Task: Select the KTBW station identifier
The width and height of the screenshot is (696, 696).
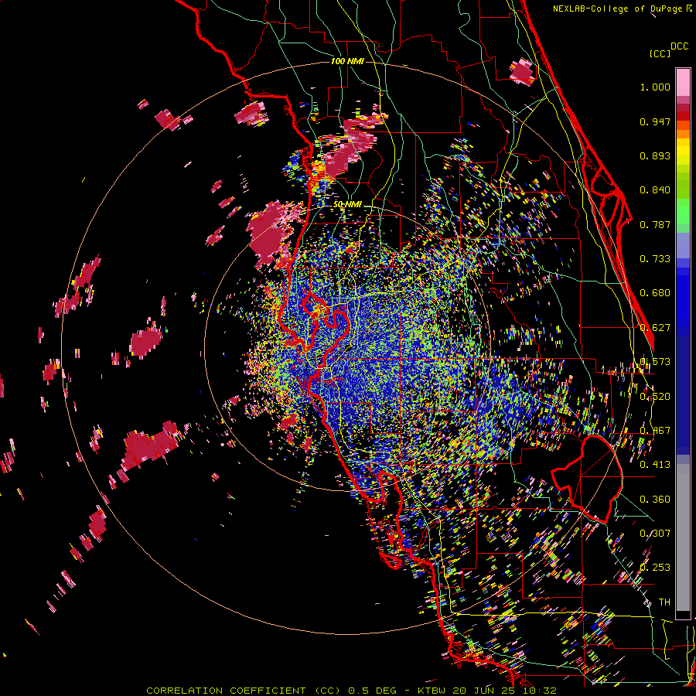Action: coord(432,691)
